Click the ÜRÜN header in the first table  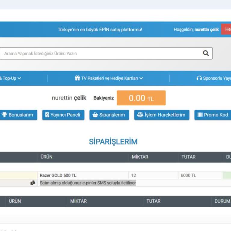pyautogui.click(x=46, y=157)
